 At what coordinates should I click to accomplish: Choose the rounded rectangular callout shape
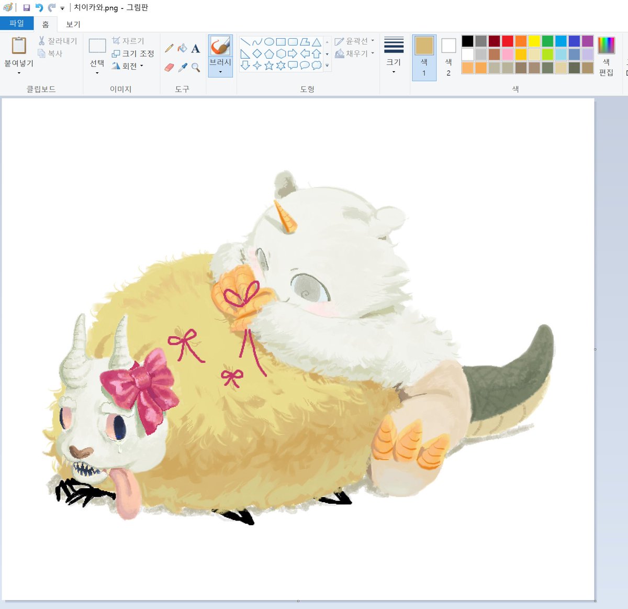click(x=293, y=65)
